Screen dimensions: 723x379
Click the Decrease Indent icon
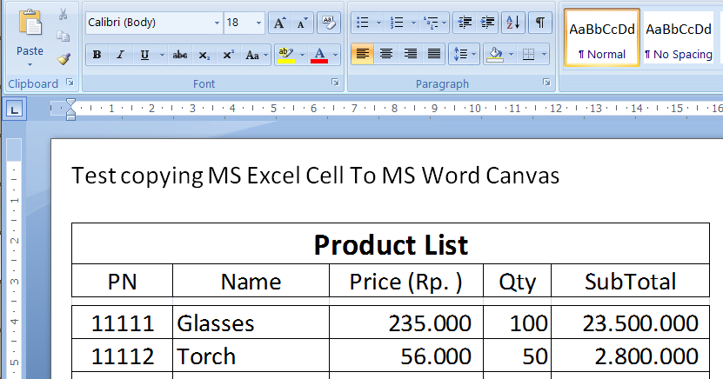click(x=465, y=23)
